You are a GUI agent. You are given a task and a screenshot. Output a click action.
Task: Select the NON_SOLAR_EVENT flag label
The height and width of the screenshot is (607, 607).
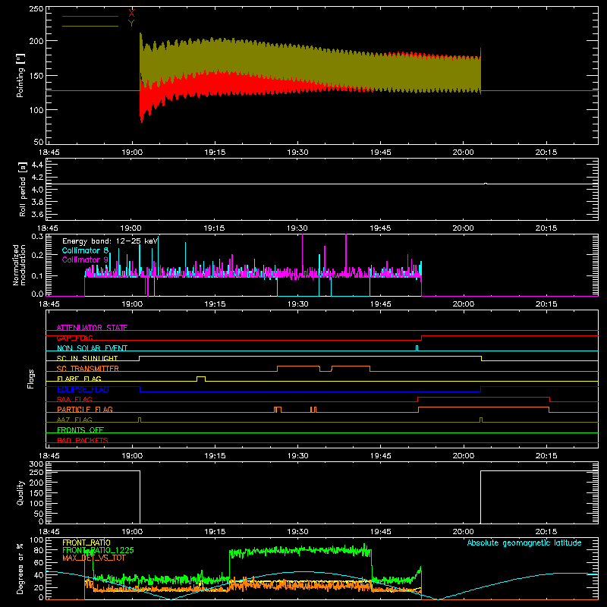(x=92, y=348)
